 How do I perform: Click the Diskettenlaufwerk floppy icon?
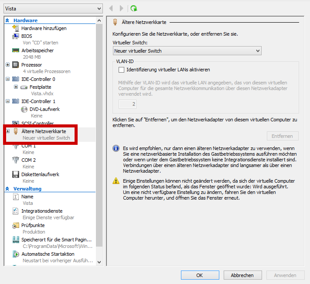[x=16, y=174]
